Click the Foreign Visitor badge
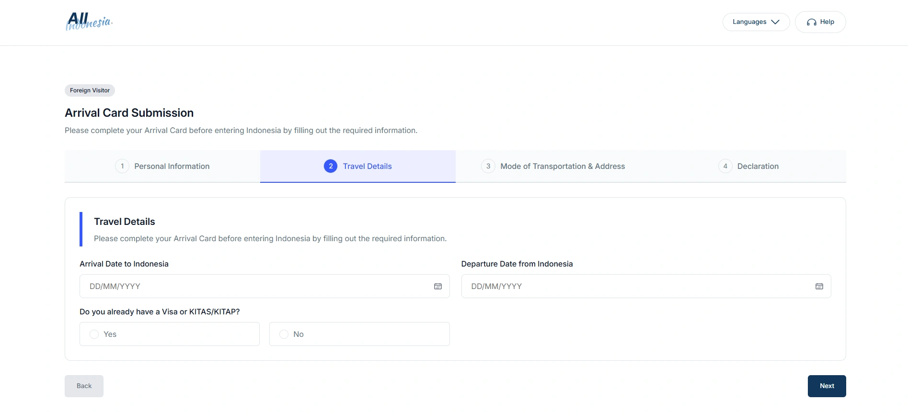This screenshot has width=908, height=412. coord(90,90)
